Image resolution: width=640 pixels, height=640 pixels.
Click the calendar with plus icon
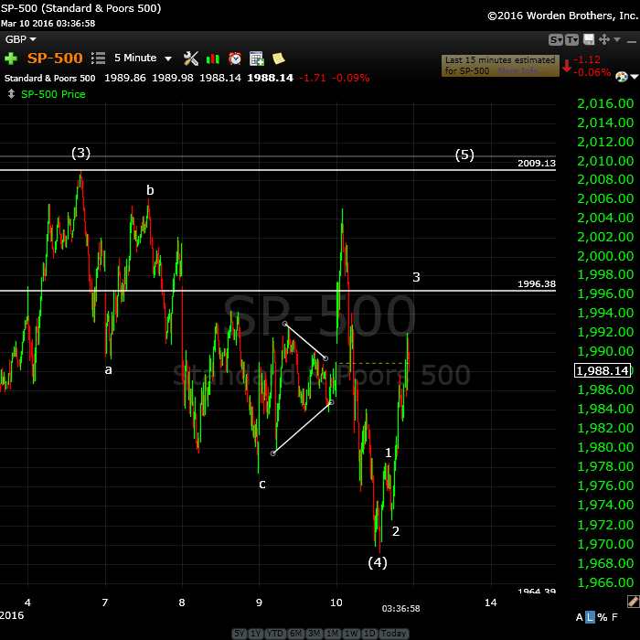tap(257, 59)
